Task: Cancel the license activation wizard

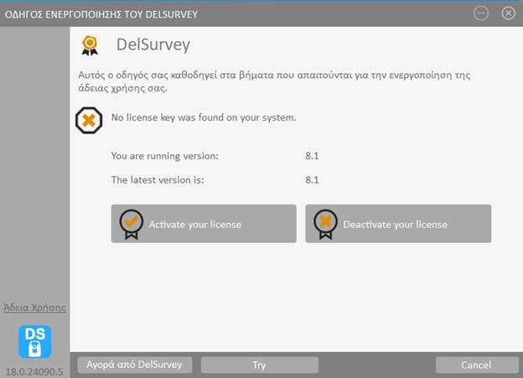Action: pyautogui.click(x=476, y=365)
